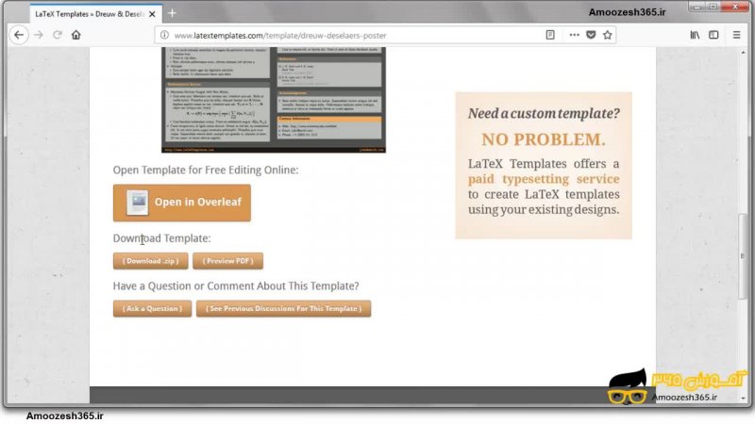755x424 pixels.
Task: Click the reload page icon
Action: coord(58,35)
